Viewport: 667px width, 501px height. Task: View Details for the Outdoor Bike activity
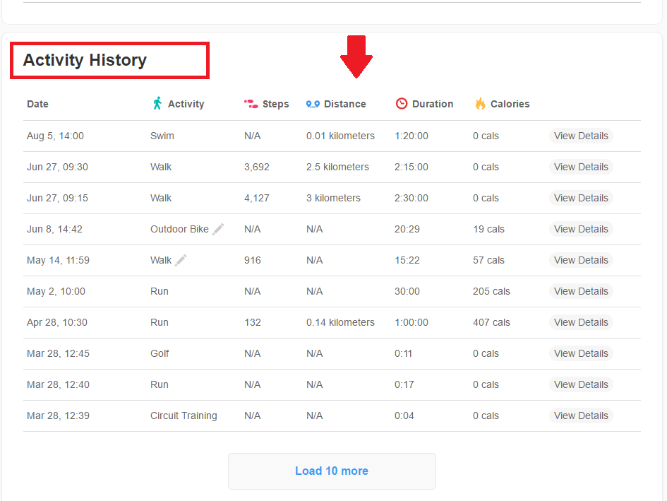pos(581,229)
